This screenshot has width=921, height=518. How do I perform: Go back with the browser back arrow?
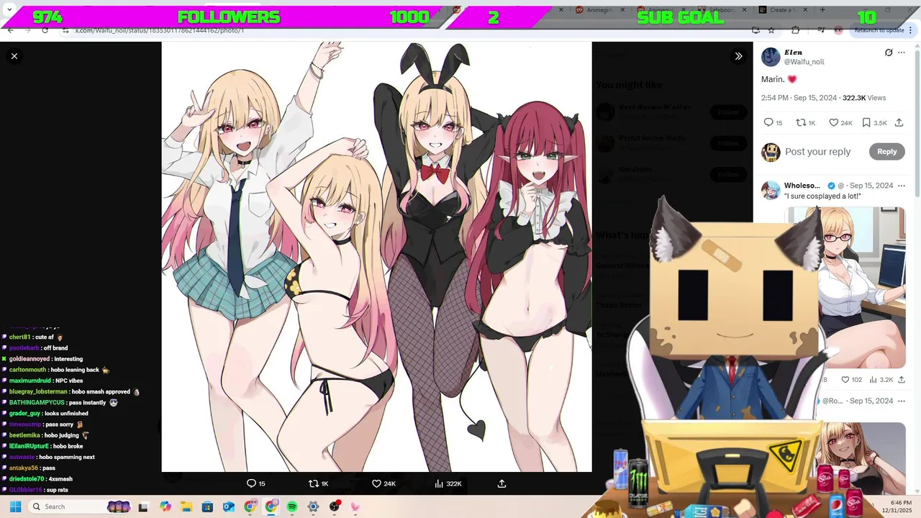pyautogui.click(x=10, y=30)
